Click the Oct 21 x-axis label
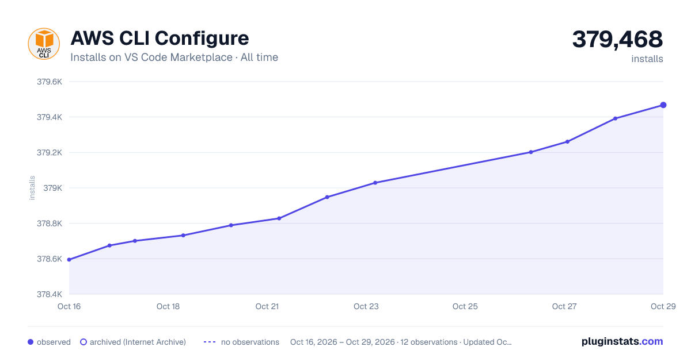Screen dimensions: 691x362 coord(267,306)
